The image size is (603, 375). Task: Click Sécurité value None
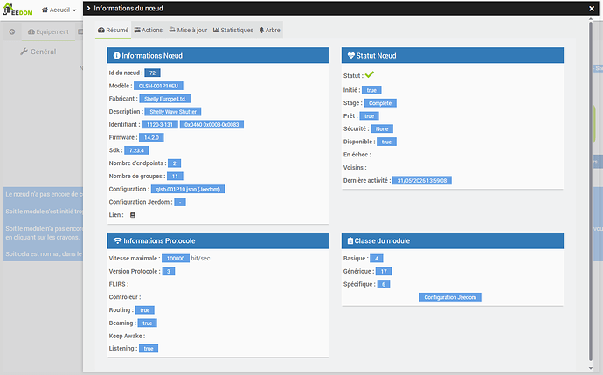pos(382,128)
